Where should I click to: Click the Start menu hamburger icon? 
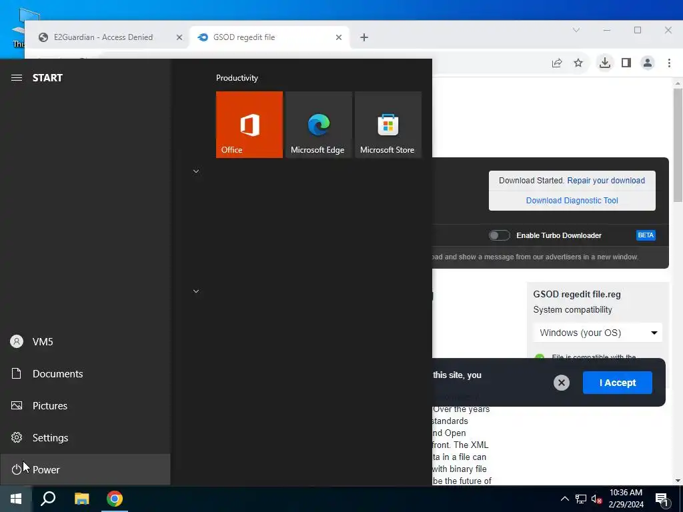(x=17, y=78)
